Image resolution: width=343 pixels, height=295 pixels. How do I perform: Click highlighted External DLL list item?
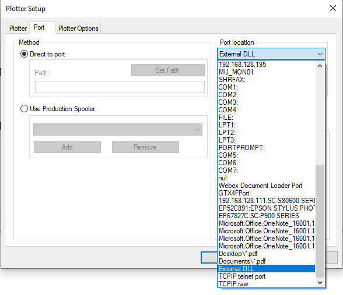pyautogui.click(x=266, y=269)
